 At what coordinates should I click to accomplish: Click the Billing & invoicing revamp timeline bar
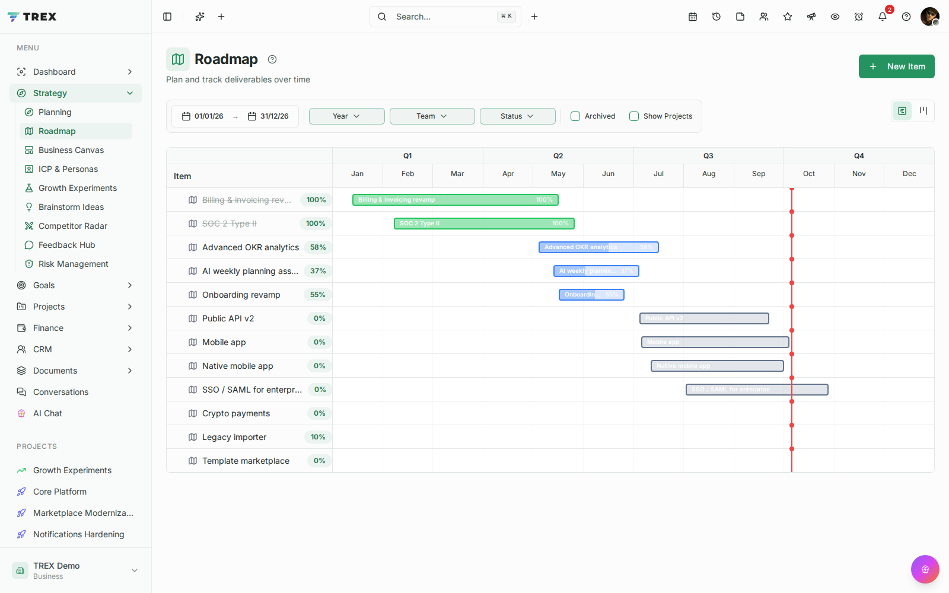coord(456,200)
